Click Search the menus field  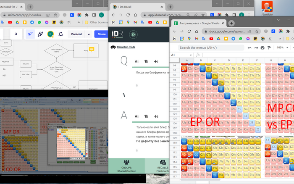click(x=211, y=47)
